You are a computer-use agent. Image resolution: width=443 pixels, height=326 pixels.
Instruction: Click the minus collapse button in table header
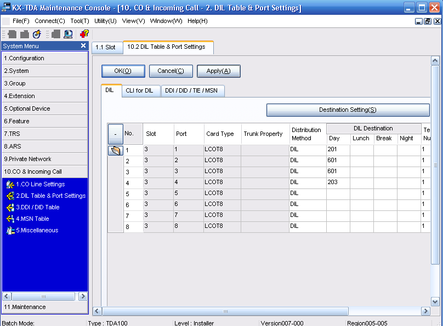(116, 134)
